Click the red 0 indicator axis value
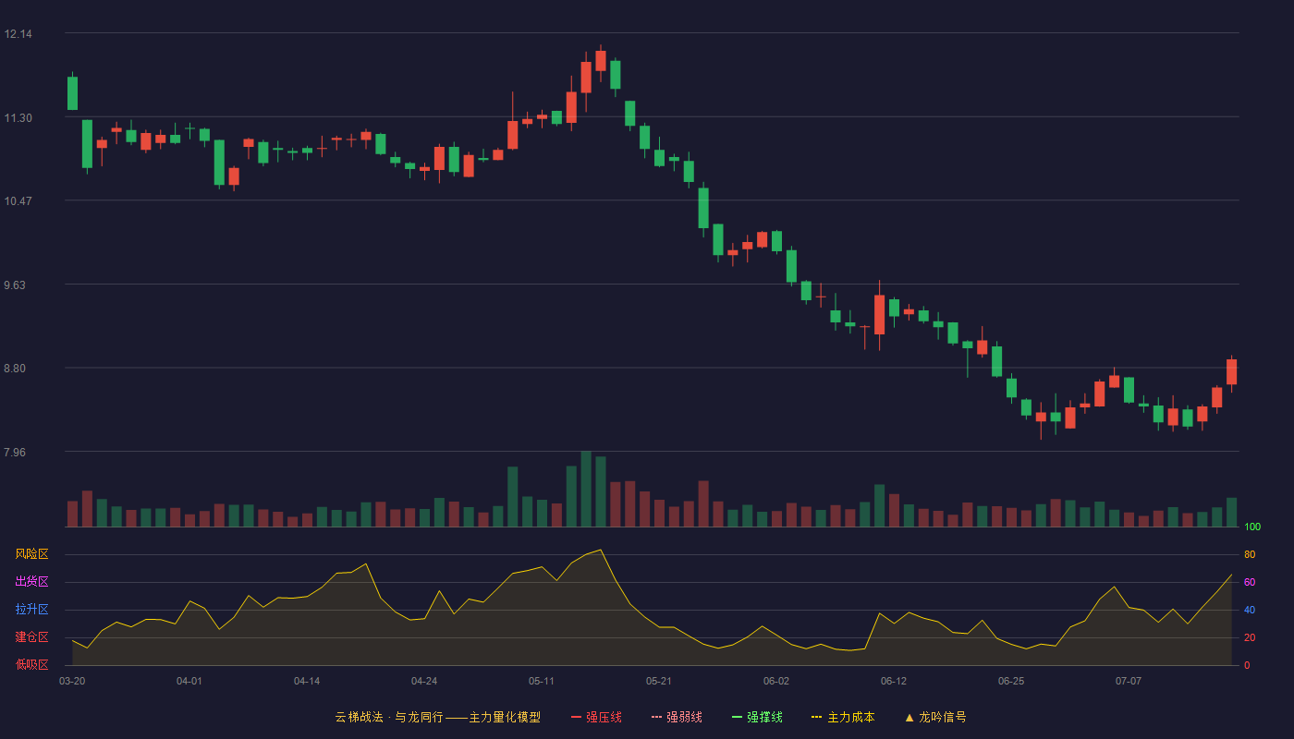 (1247, 665)
